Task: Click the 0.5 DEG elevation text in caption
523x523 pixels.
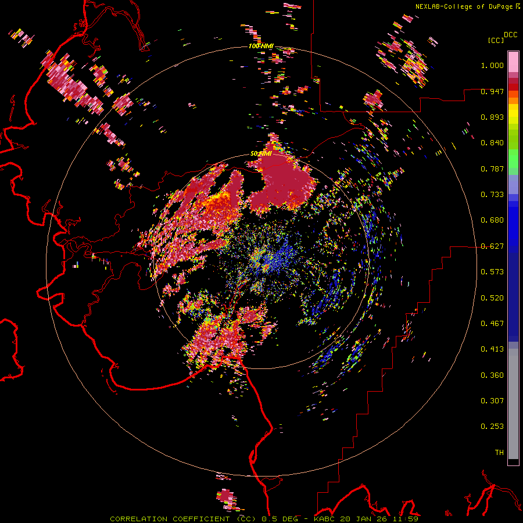Action: pyautogui.click(x=280, y=519)
